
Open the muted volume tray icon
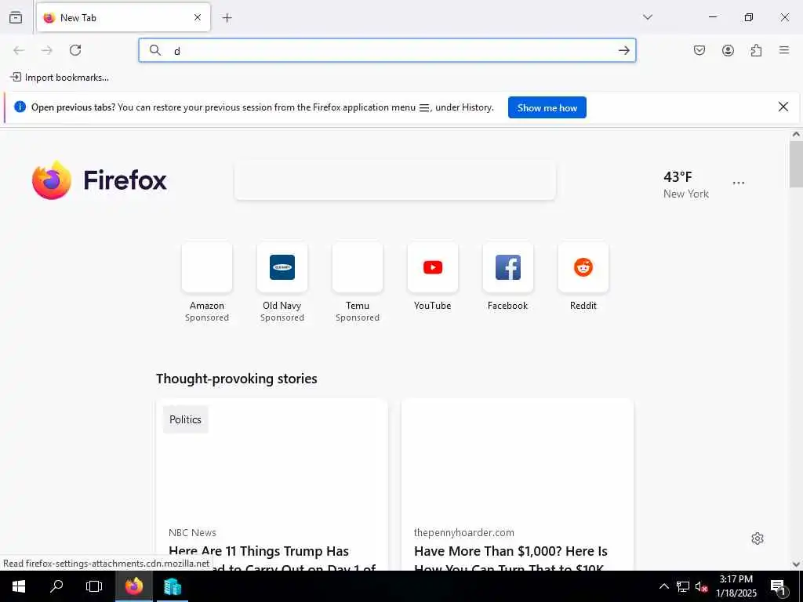tap(701, 586)
